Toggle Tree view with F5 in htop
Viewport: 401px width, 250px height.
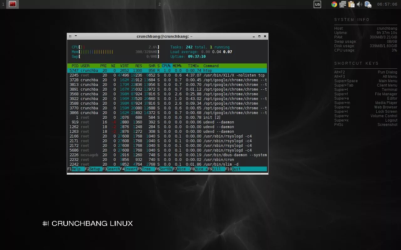coord(144,169)
